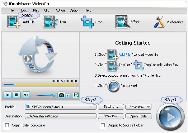Click Crop icon in Getting Started step 2
The width and height of the screenshot is (188, 133).
pyautogui.click(x=139, y=65)
